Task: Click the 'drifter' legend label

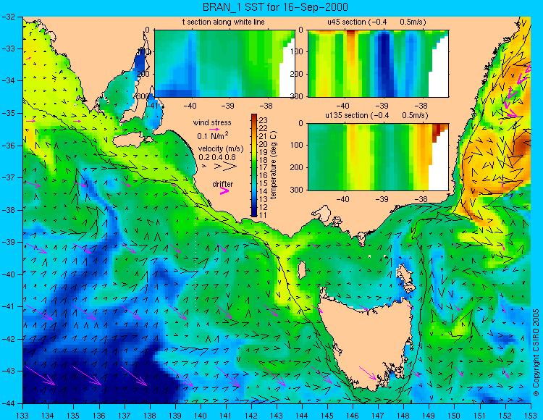Action: click(x=223, y=184)
